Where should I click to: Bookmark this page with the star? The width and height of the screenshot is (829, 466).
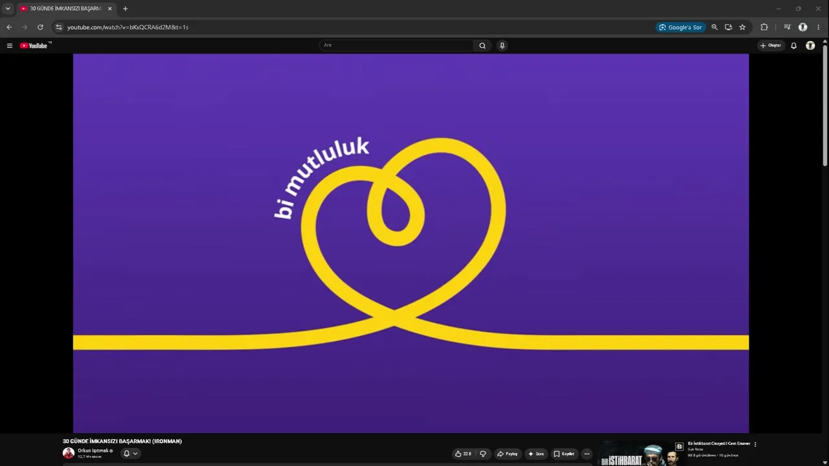tap(742, 27)
